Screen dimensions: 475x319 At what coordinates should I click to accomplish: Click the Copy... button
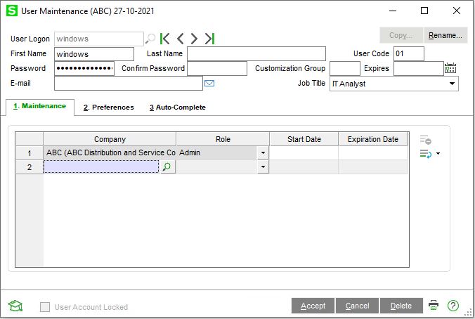click(x=401, y=35)
